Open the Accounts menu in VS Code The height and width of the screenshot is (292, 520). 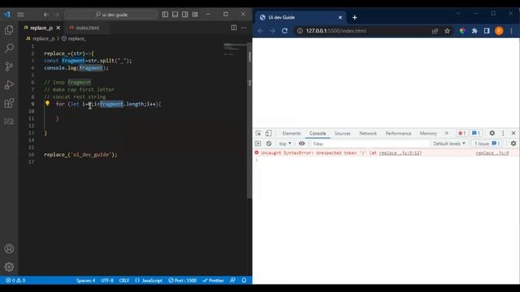point(9,249)
